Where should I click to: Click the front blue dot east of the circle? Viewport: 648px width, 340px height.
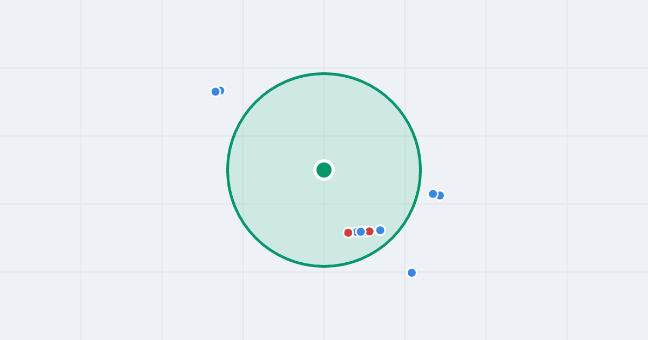tap(433, 194)
